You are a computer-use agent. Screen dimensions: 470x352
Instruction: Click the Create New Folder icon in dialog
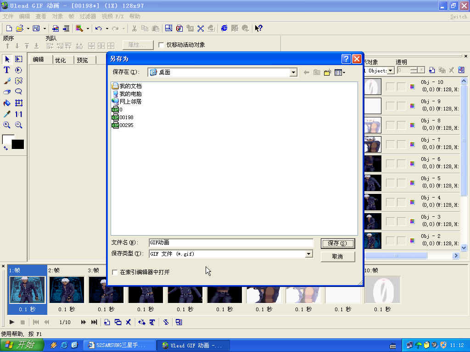click(327, 72)
